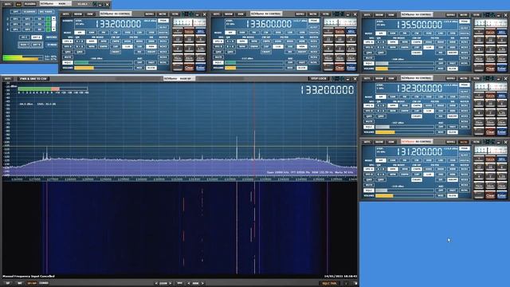Click the RBW right arrow in the Main SP window
The image size is (510, 287).
click(202, 284)
